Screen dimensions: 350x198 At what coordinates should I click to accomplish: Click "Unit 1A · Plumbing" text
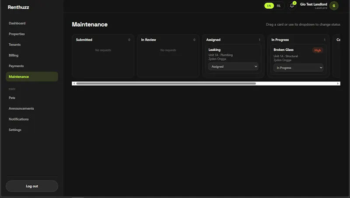click(220, 55)
